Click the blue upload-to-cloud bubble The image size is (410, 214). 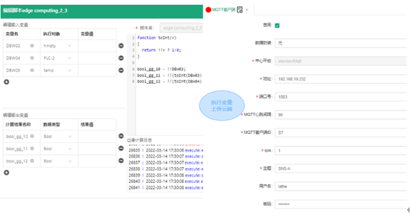click(222, 106)
